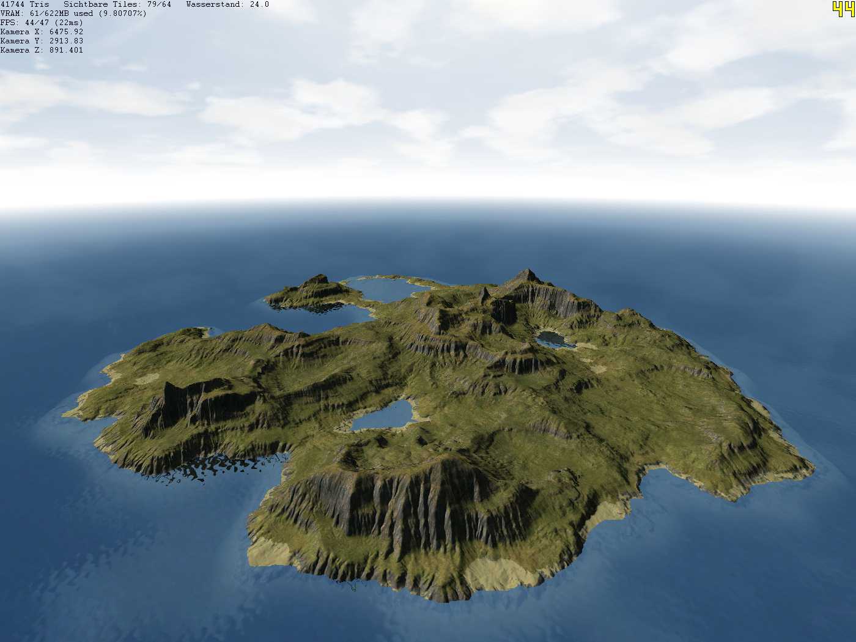Click the 'Kamera X: 6475.92' coordinate

(42, 32)
